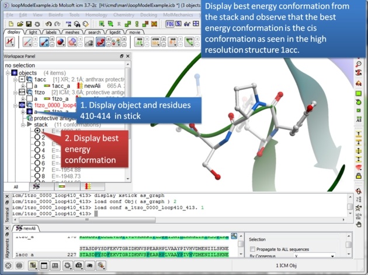368x275 pixels.
Task: Collapse the stack conformations node
Action: (x=23, y=125)
